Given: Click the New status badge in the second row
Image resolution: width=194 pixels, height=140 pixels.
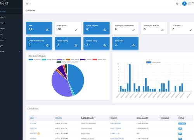Looking at the screenshot, I should pyautogui.click(x=180, y=128).
